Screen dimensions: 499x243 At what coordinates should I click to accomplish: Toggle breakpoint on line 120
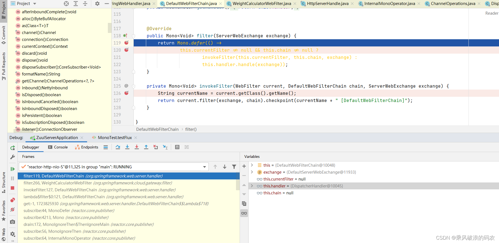click(126, 50)
